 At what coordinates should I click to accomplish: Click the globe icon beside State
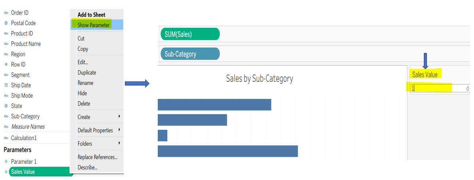[x=6, y=106]
